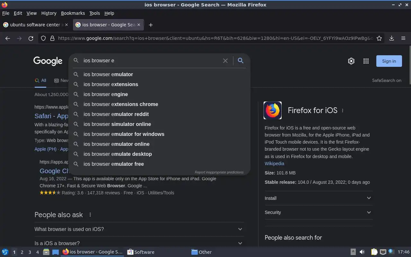Open the Apple (PH) link
This screenshot has height=257, width=411.
(45, 149)
